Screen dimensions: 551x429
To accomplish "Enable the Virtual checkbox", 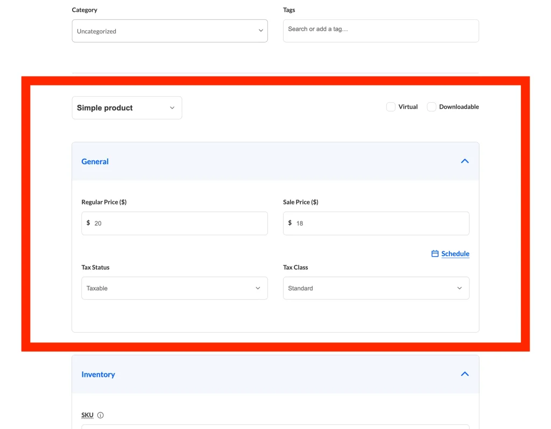I will pos(391,107).
